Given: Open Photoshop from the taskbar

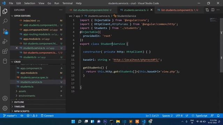Looking at the screenshot, I should click(x=105, y=122).
